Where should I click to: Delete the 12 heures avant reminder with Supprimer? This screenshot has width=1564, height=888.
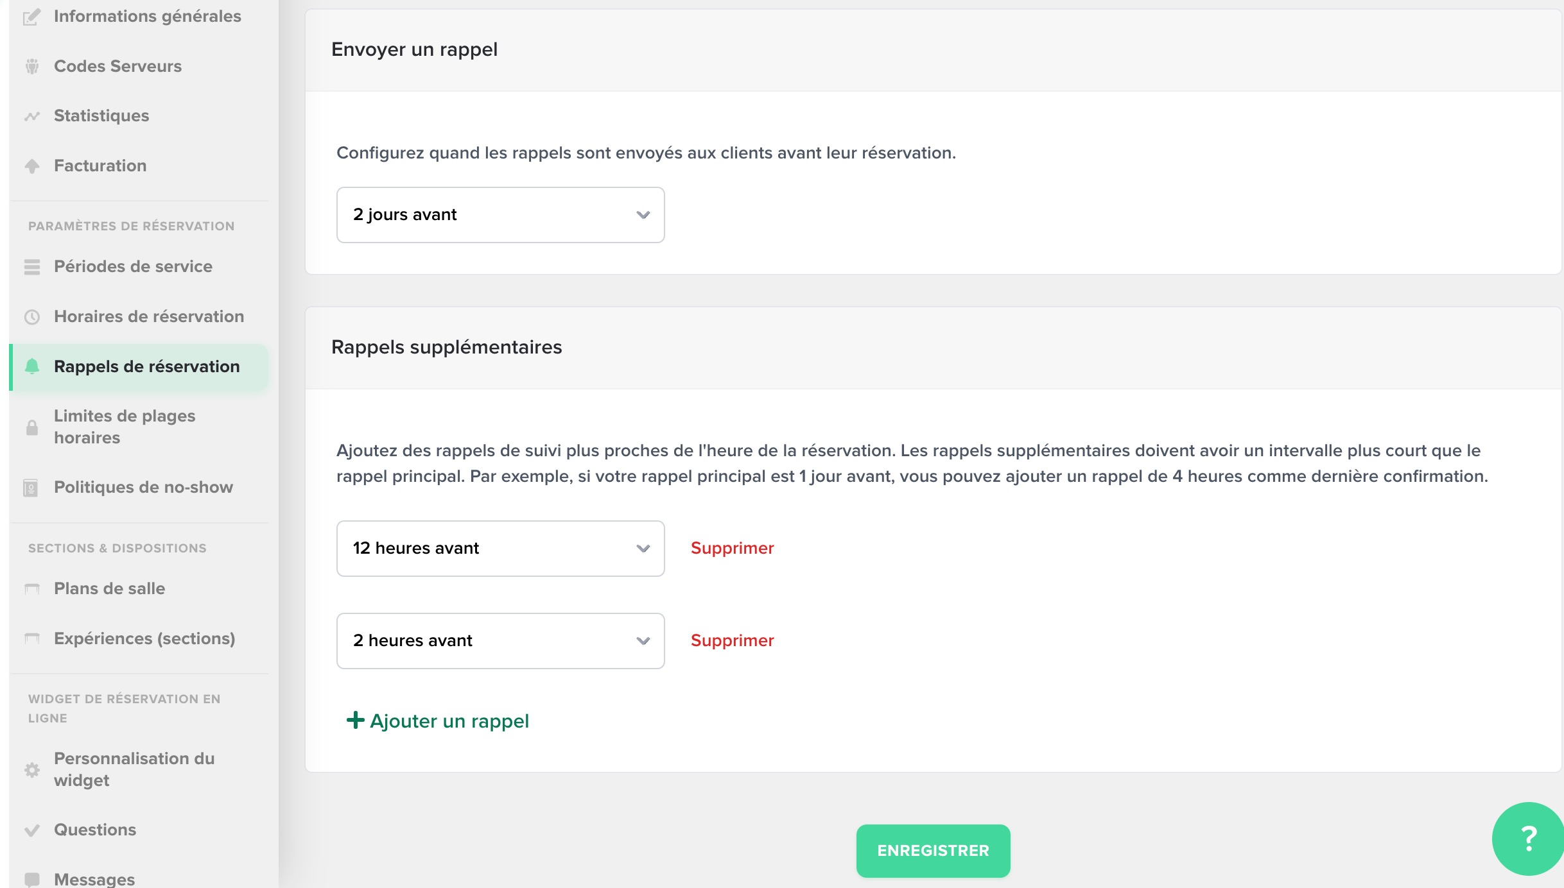(732, 549)
